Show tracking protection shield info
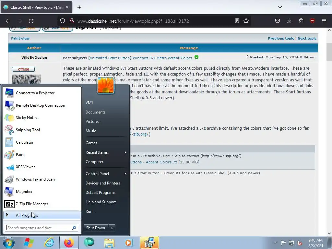Image resolution: width=332 pixels, height=249 pixels. click(63, 21)
